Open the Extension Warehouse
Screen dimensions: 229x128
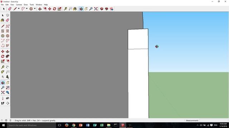coord(107,9)
